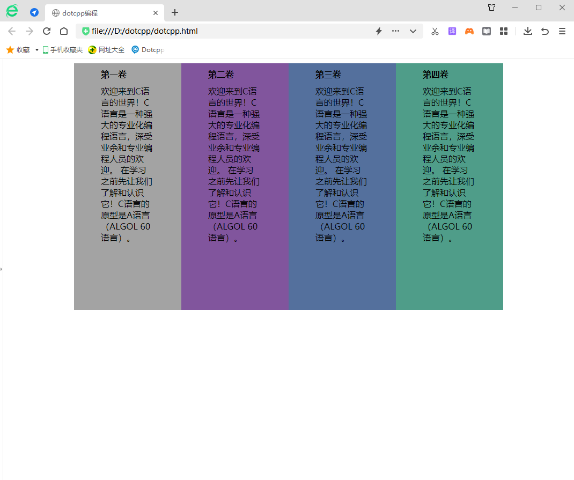574x480 pixels.
Task: Open the 网址大全 bookmark
Action: pos(106,50)
